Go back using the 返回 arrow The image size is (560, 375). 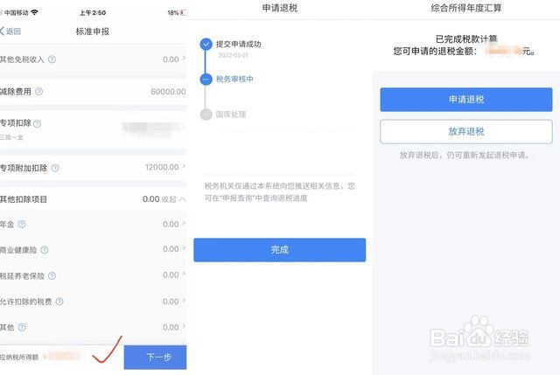(10, 31)
